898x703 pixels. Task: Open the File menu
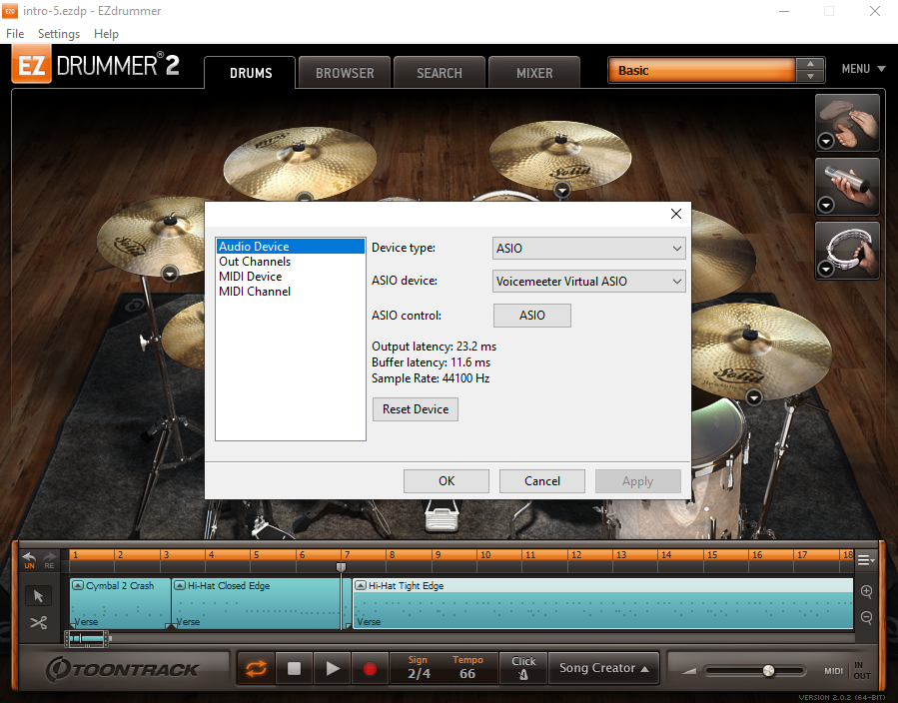point(15,34)
